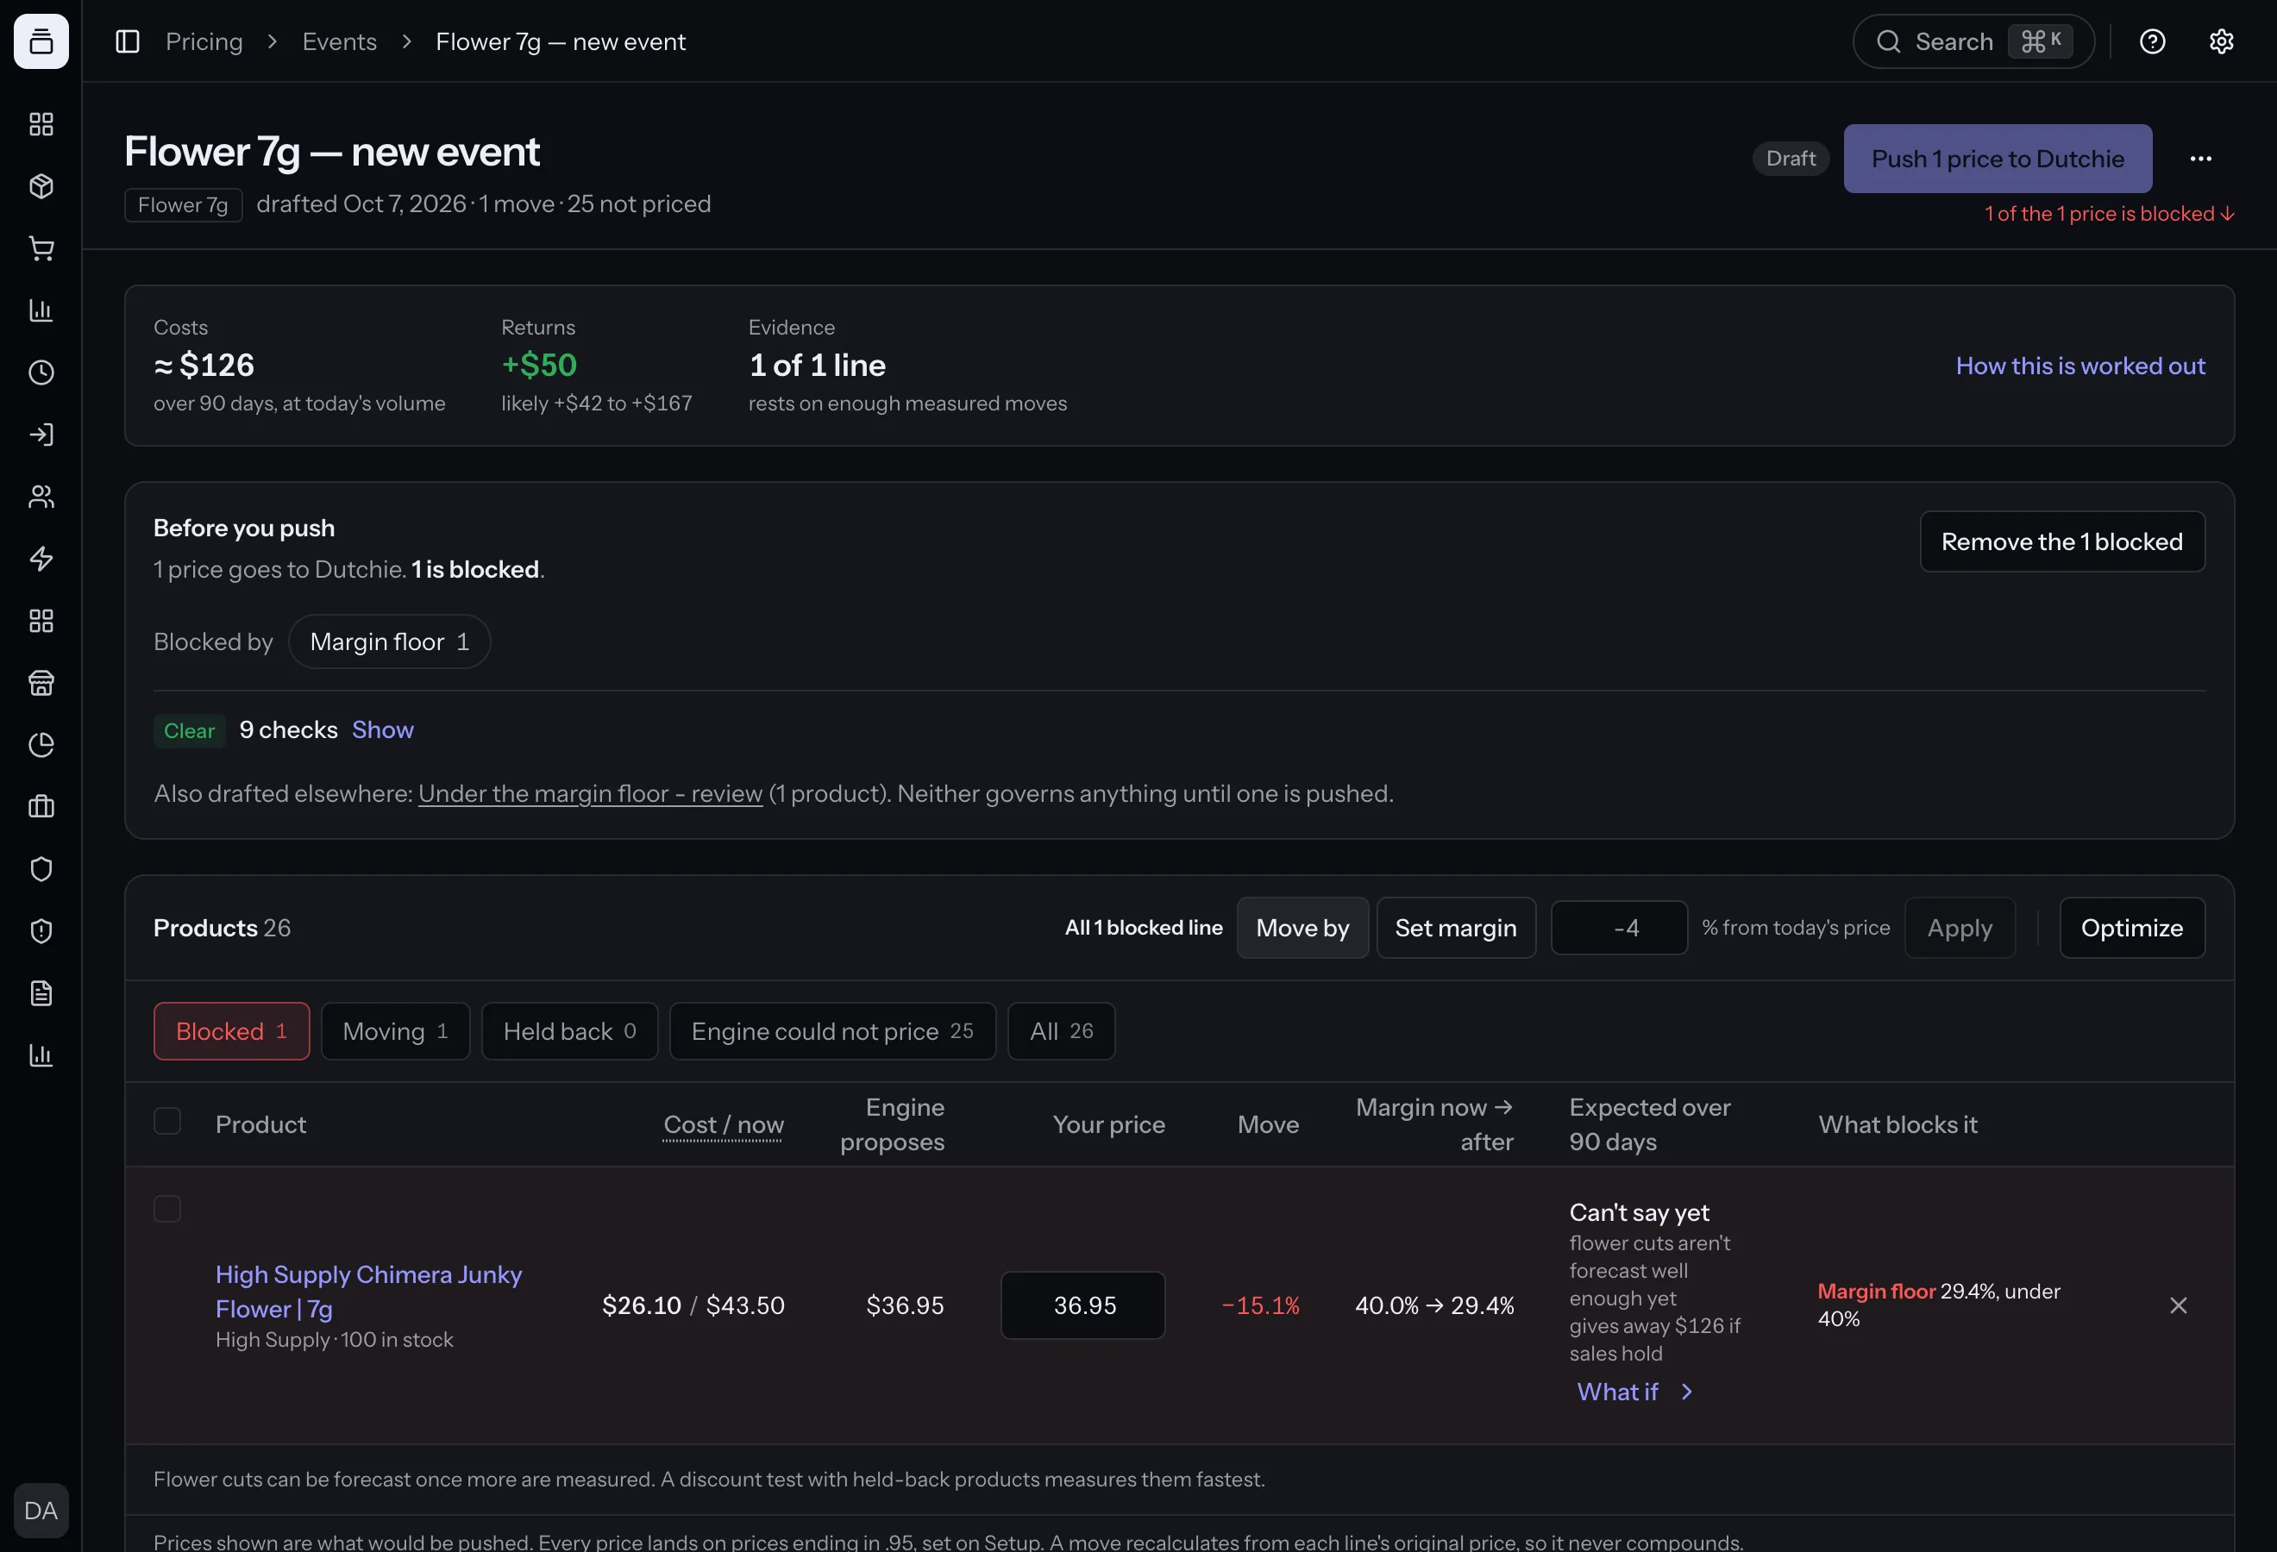Click the Apply button
Viewport: 2277px width, 1552px height.
pos(1960,929)
